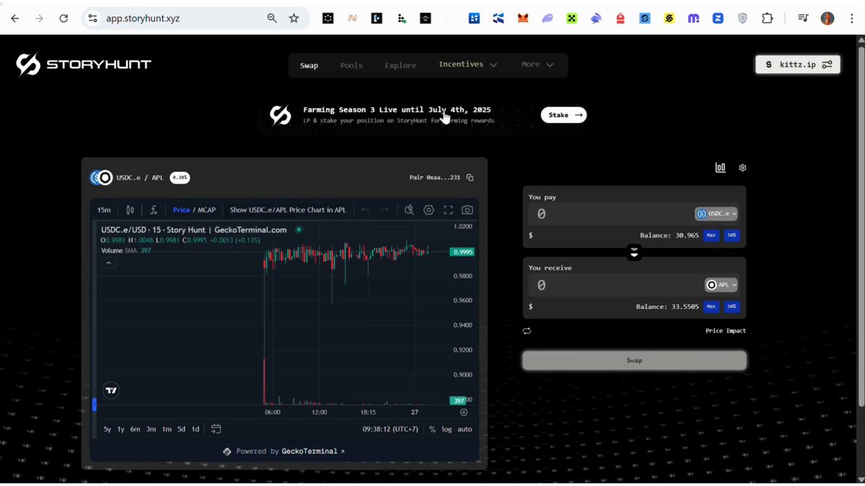Open the price scale settings gear
The width and height of the screenshot is (865, 486).
tap(463, 413)
